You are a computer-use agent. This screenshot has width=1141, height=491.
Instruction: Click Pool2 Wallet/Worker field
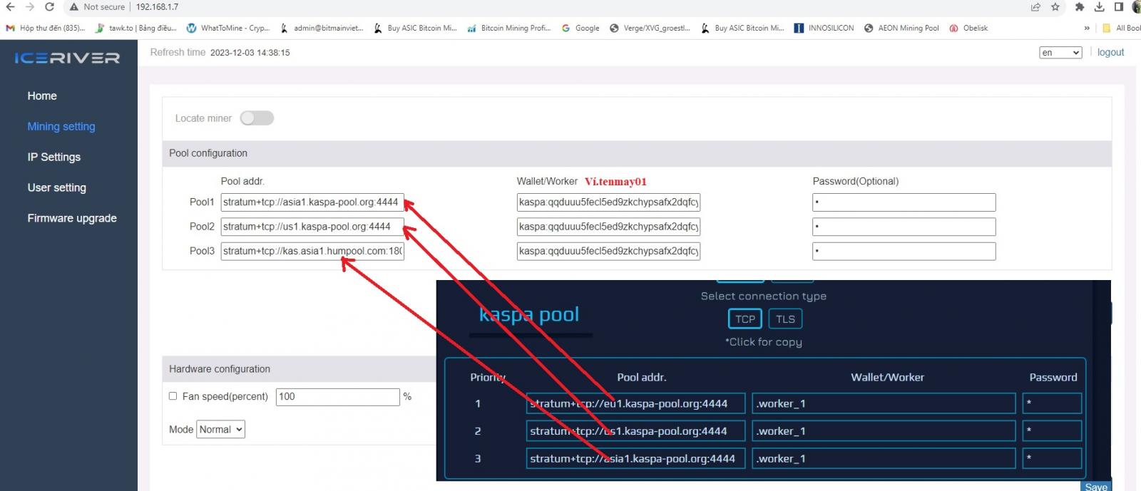pyautogui.click(x=608, y=227)
